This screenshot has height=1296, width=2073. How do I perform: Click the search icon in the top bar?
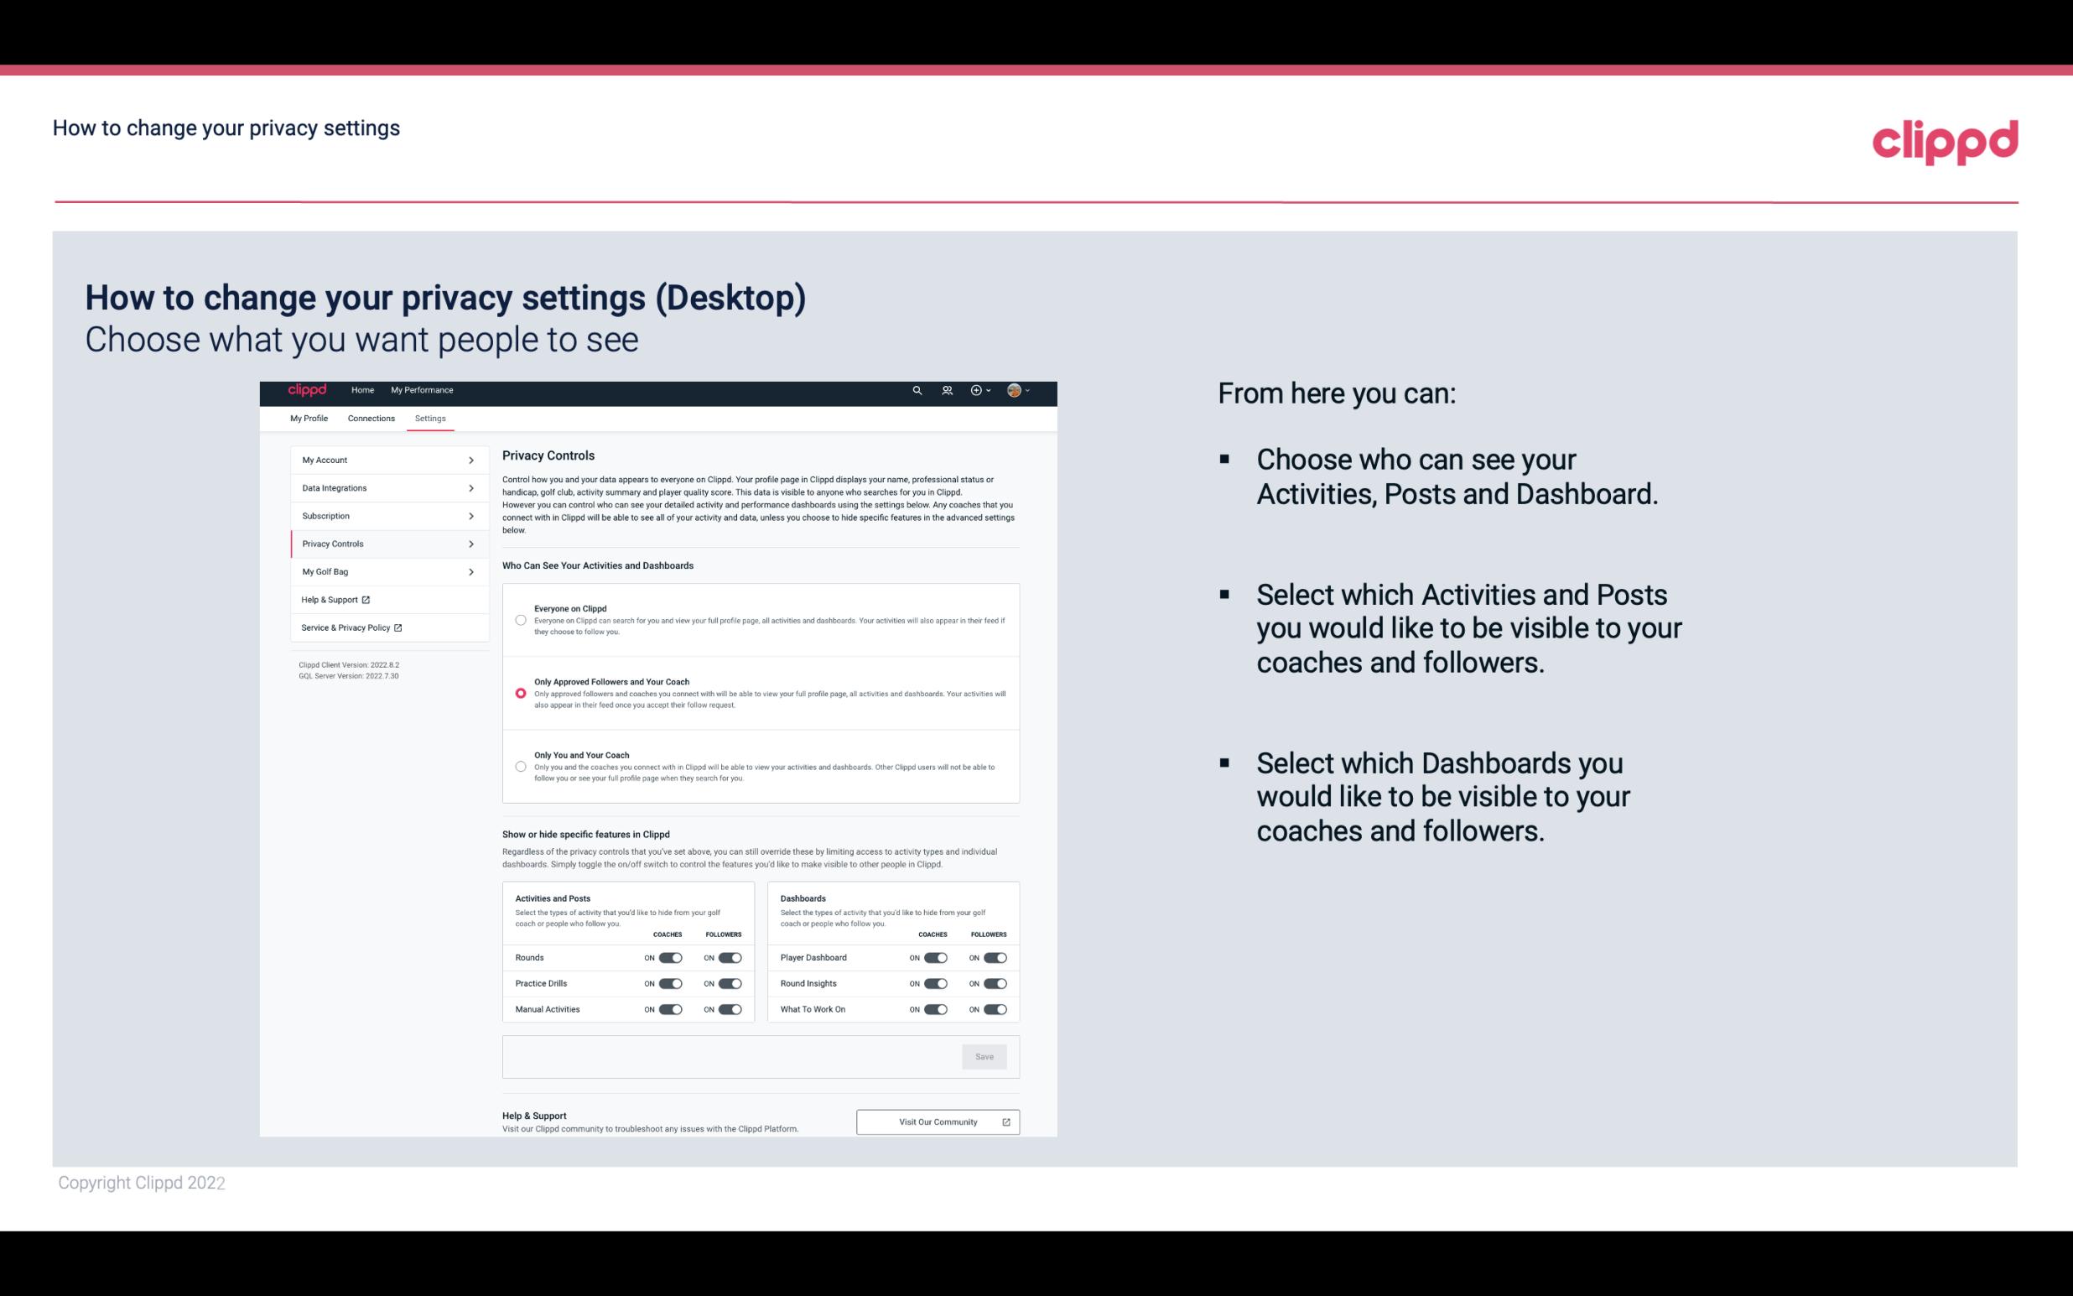[x=918, y=390]
